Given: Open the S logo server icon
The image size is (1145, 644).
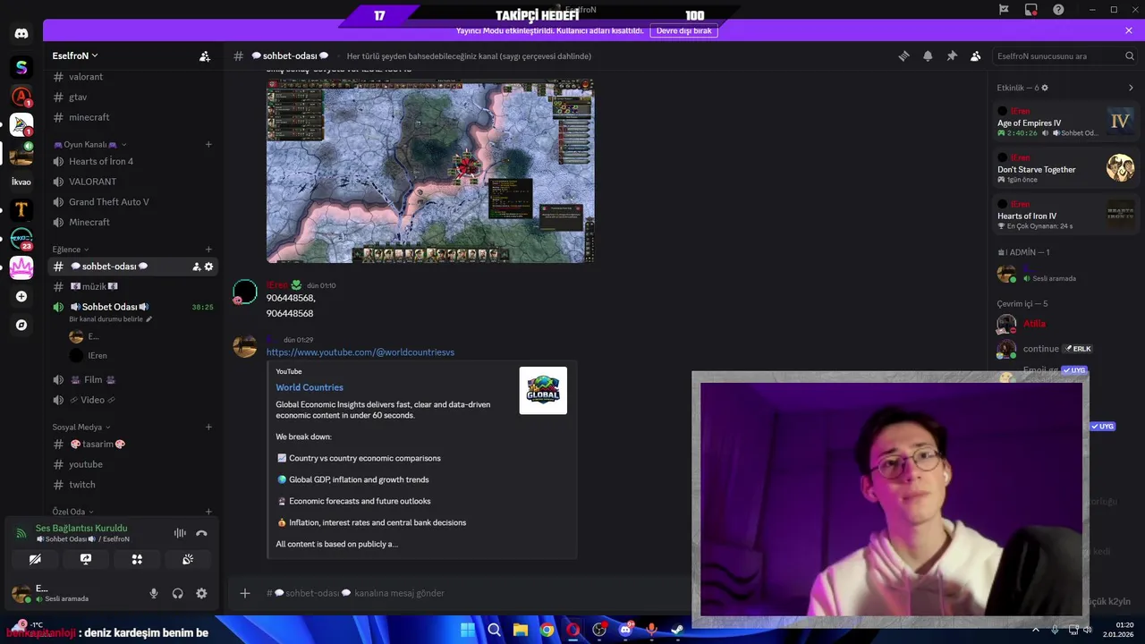Looking at the screenshot, I should [x=21, y=67].
